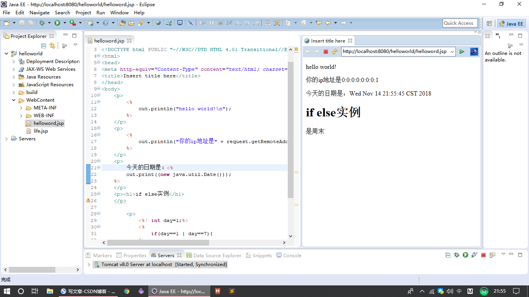Click the Open Perspective icon
This screenshot has width=529, height=297.
coord(489,24)
